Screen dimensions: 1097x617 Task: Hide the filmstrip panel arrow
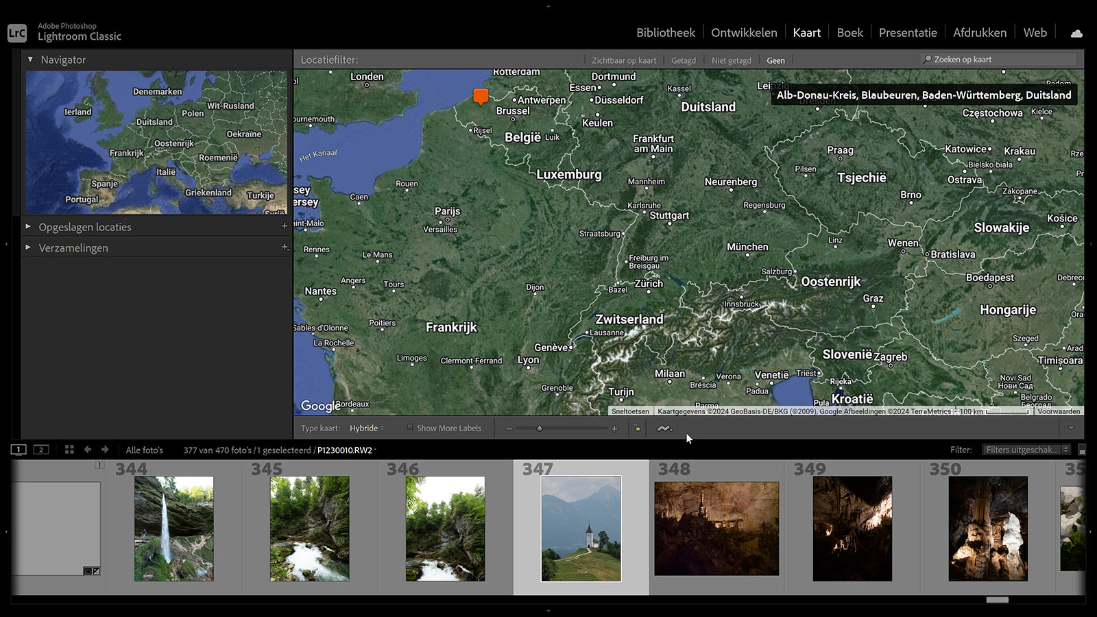(x=548, y=611)
